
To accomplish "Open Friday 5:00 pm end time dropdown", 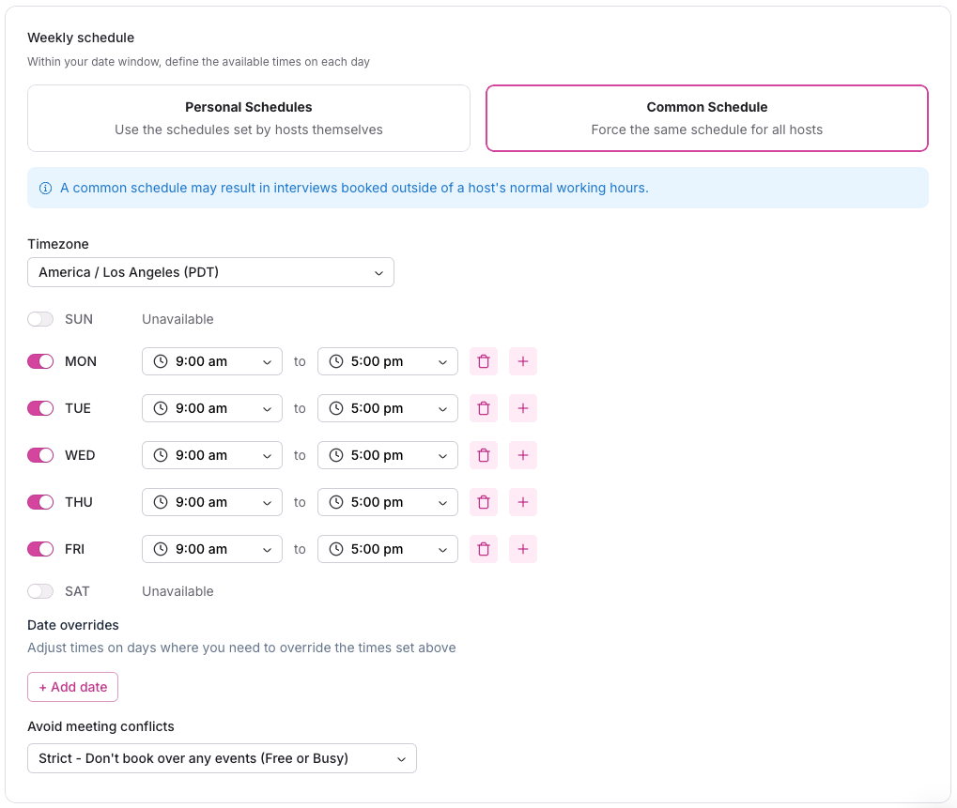I will pyautogui.click(x=388, y=549).
